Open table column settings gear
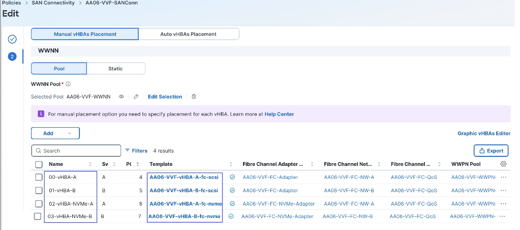This screenshot has width=520, height=230. point(503,164)
